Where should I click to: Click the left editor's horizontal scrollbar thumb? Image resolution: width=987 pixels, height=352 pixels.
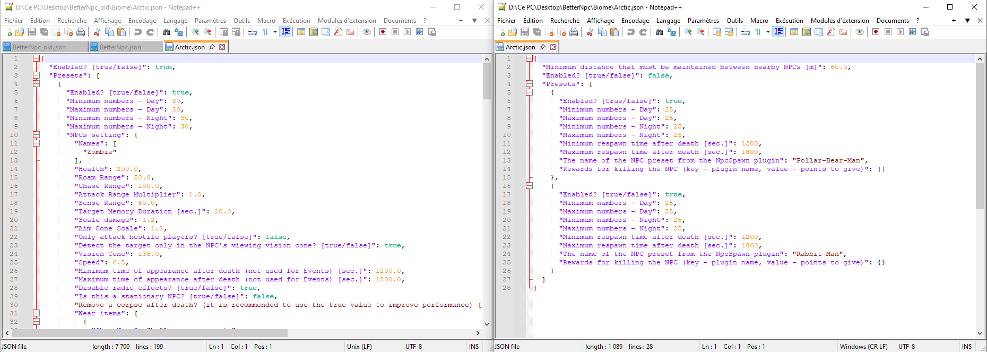149,333
